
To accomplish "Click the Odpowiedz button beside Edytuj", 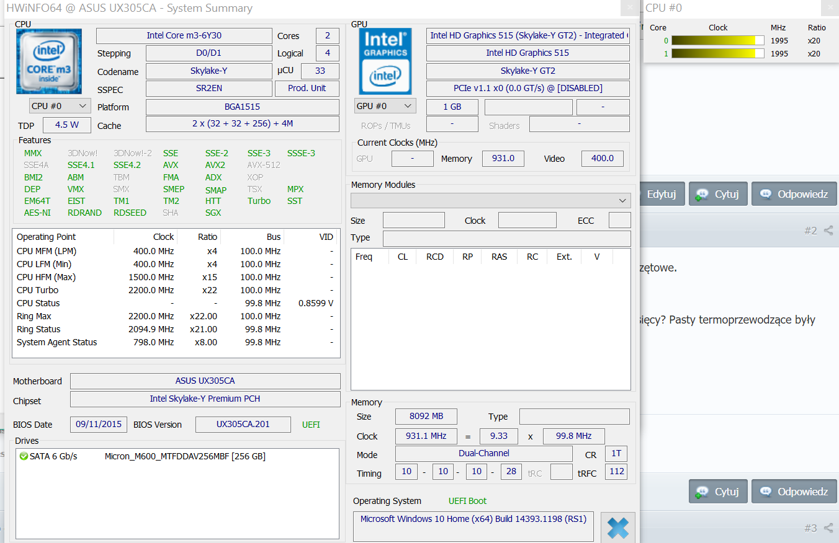I will [794, 194].
